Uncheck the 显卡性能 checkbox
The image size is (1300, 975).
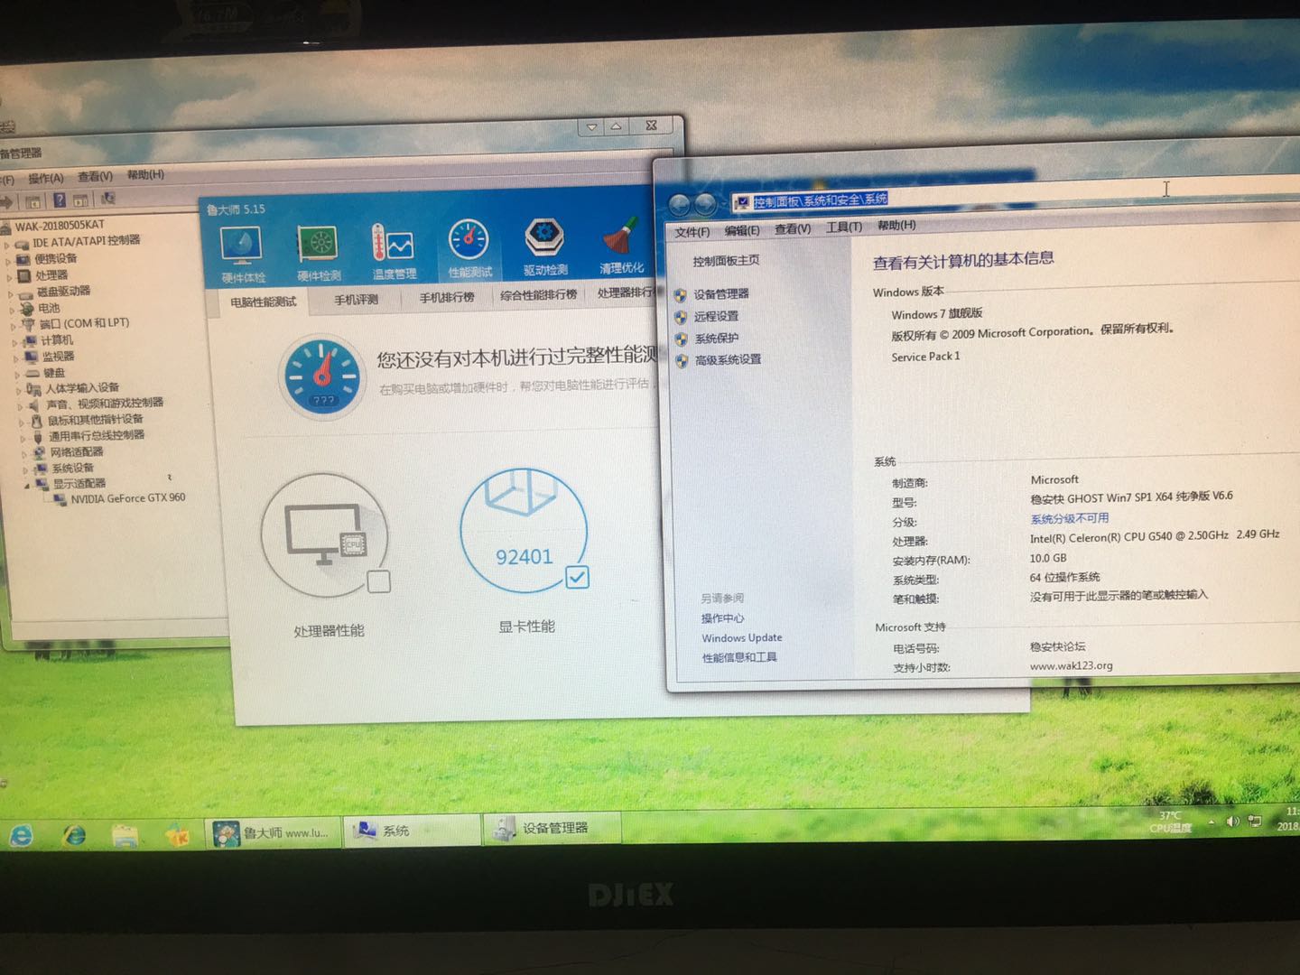[x=577, y=577]
